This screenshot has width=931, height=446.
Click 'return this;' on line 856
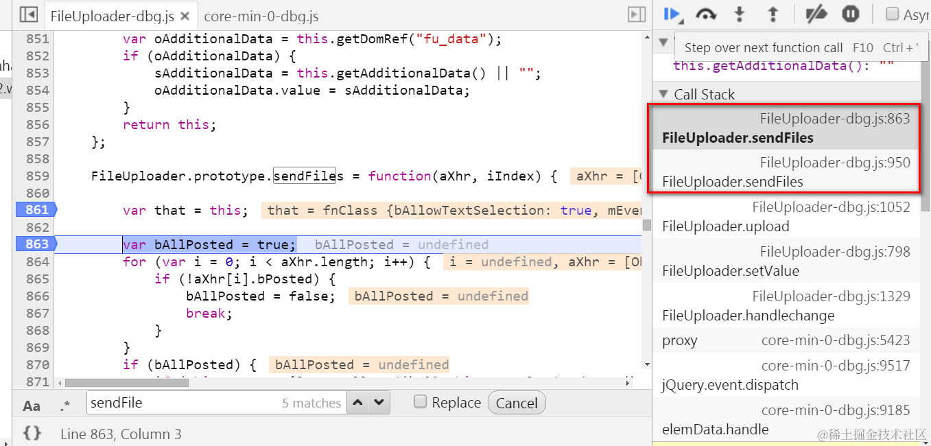tap(169, 124)
